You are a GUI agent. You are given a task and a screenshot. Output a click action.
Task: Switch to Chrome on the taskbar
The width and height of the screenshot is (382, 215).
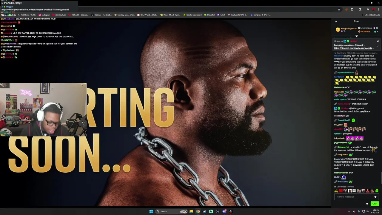198,211
